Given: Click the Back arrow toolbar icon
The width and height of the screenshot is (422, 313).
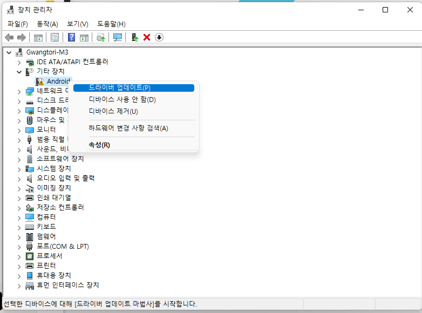Looking at the screenshot, I should tap(9, 37).
